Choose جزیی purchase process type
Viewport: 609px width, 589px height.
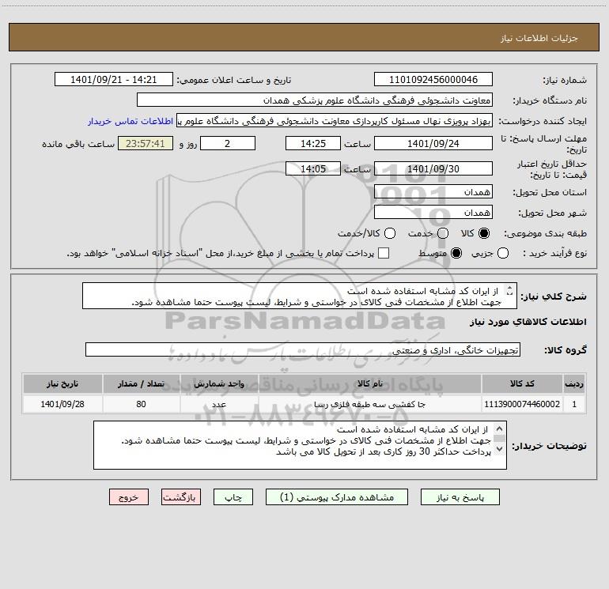pos(503,253)
